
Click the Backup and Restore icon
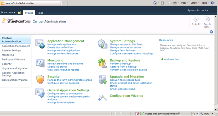[102, 63]
